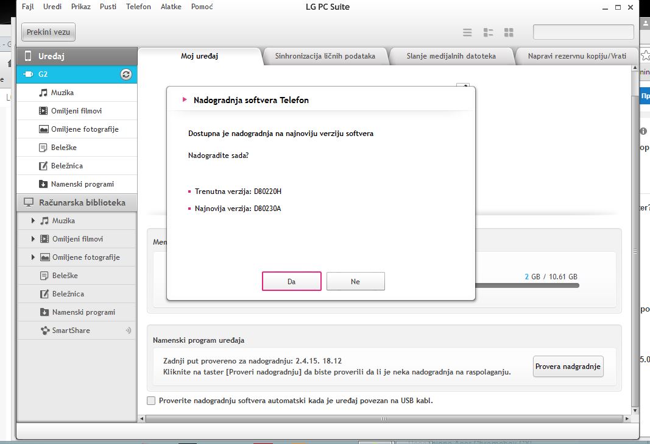Click the horizontal scrollbar left arrow
The height and width of the screenshot is (444, 650).
(x=142, y=418)
